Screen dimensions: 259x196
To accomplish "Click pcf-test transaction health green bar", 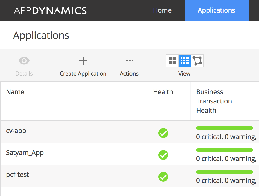I will click(225, 172).
